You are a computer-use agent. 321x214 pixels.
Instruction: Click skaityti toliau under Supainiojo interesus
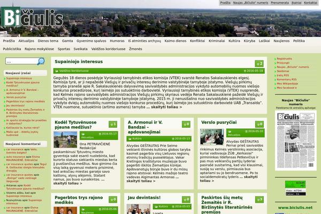[166, 107]
